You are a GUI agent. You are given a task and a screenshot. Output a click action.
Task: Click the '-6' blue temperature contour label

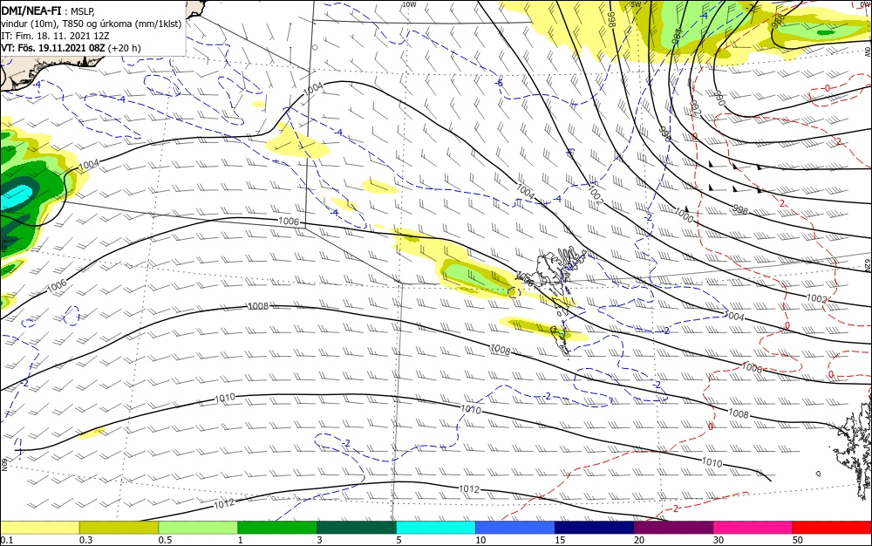click(x=499, y=83)
